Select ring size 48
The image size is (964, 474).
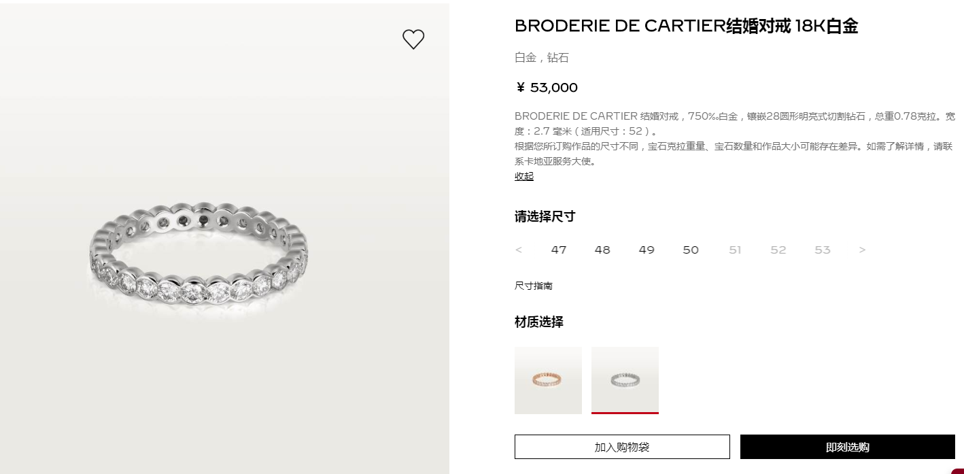pos(602,250)
